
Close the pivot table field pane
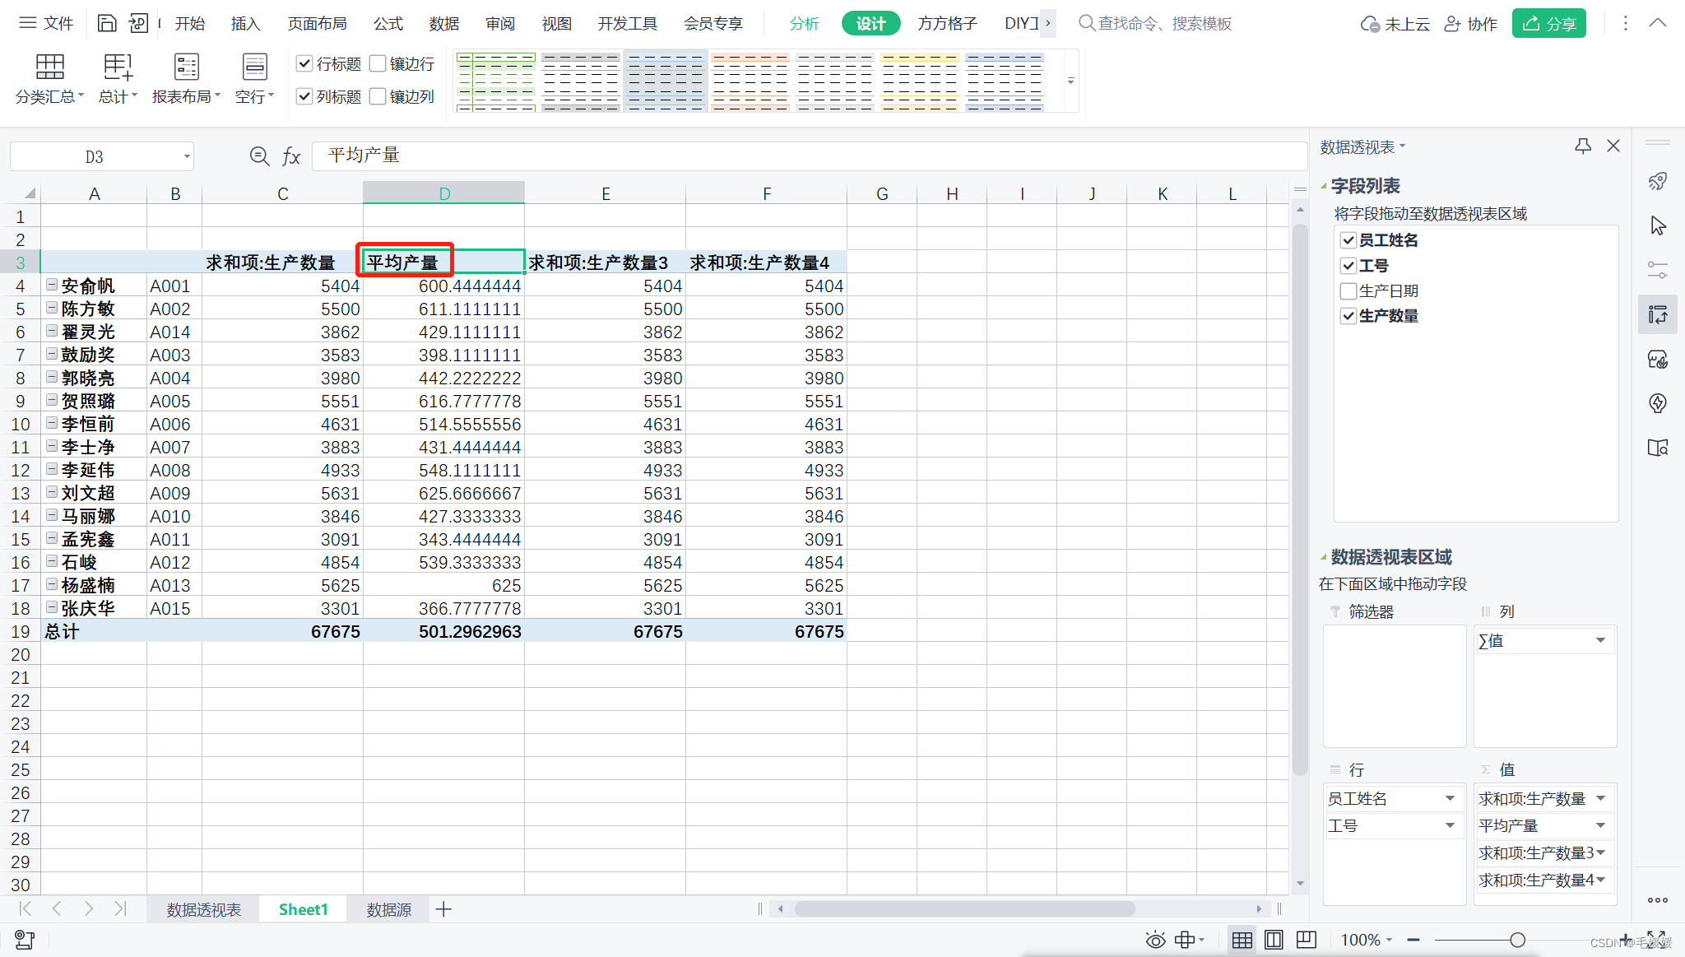[1613, 146]
